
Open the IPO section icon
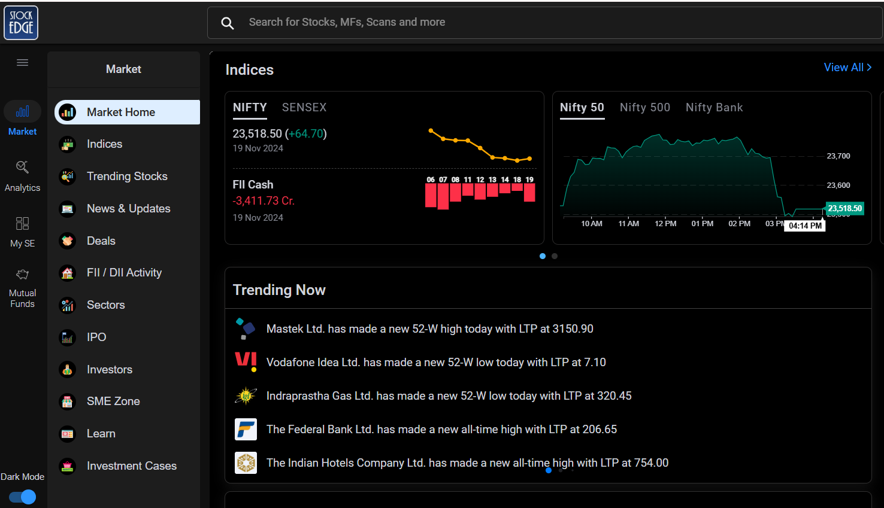(67, 337)
